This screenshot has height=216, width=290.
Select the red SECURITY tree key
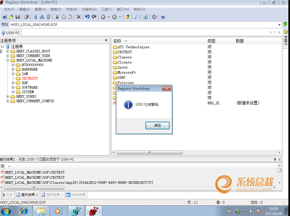[30, 78]
